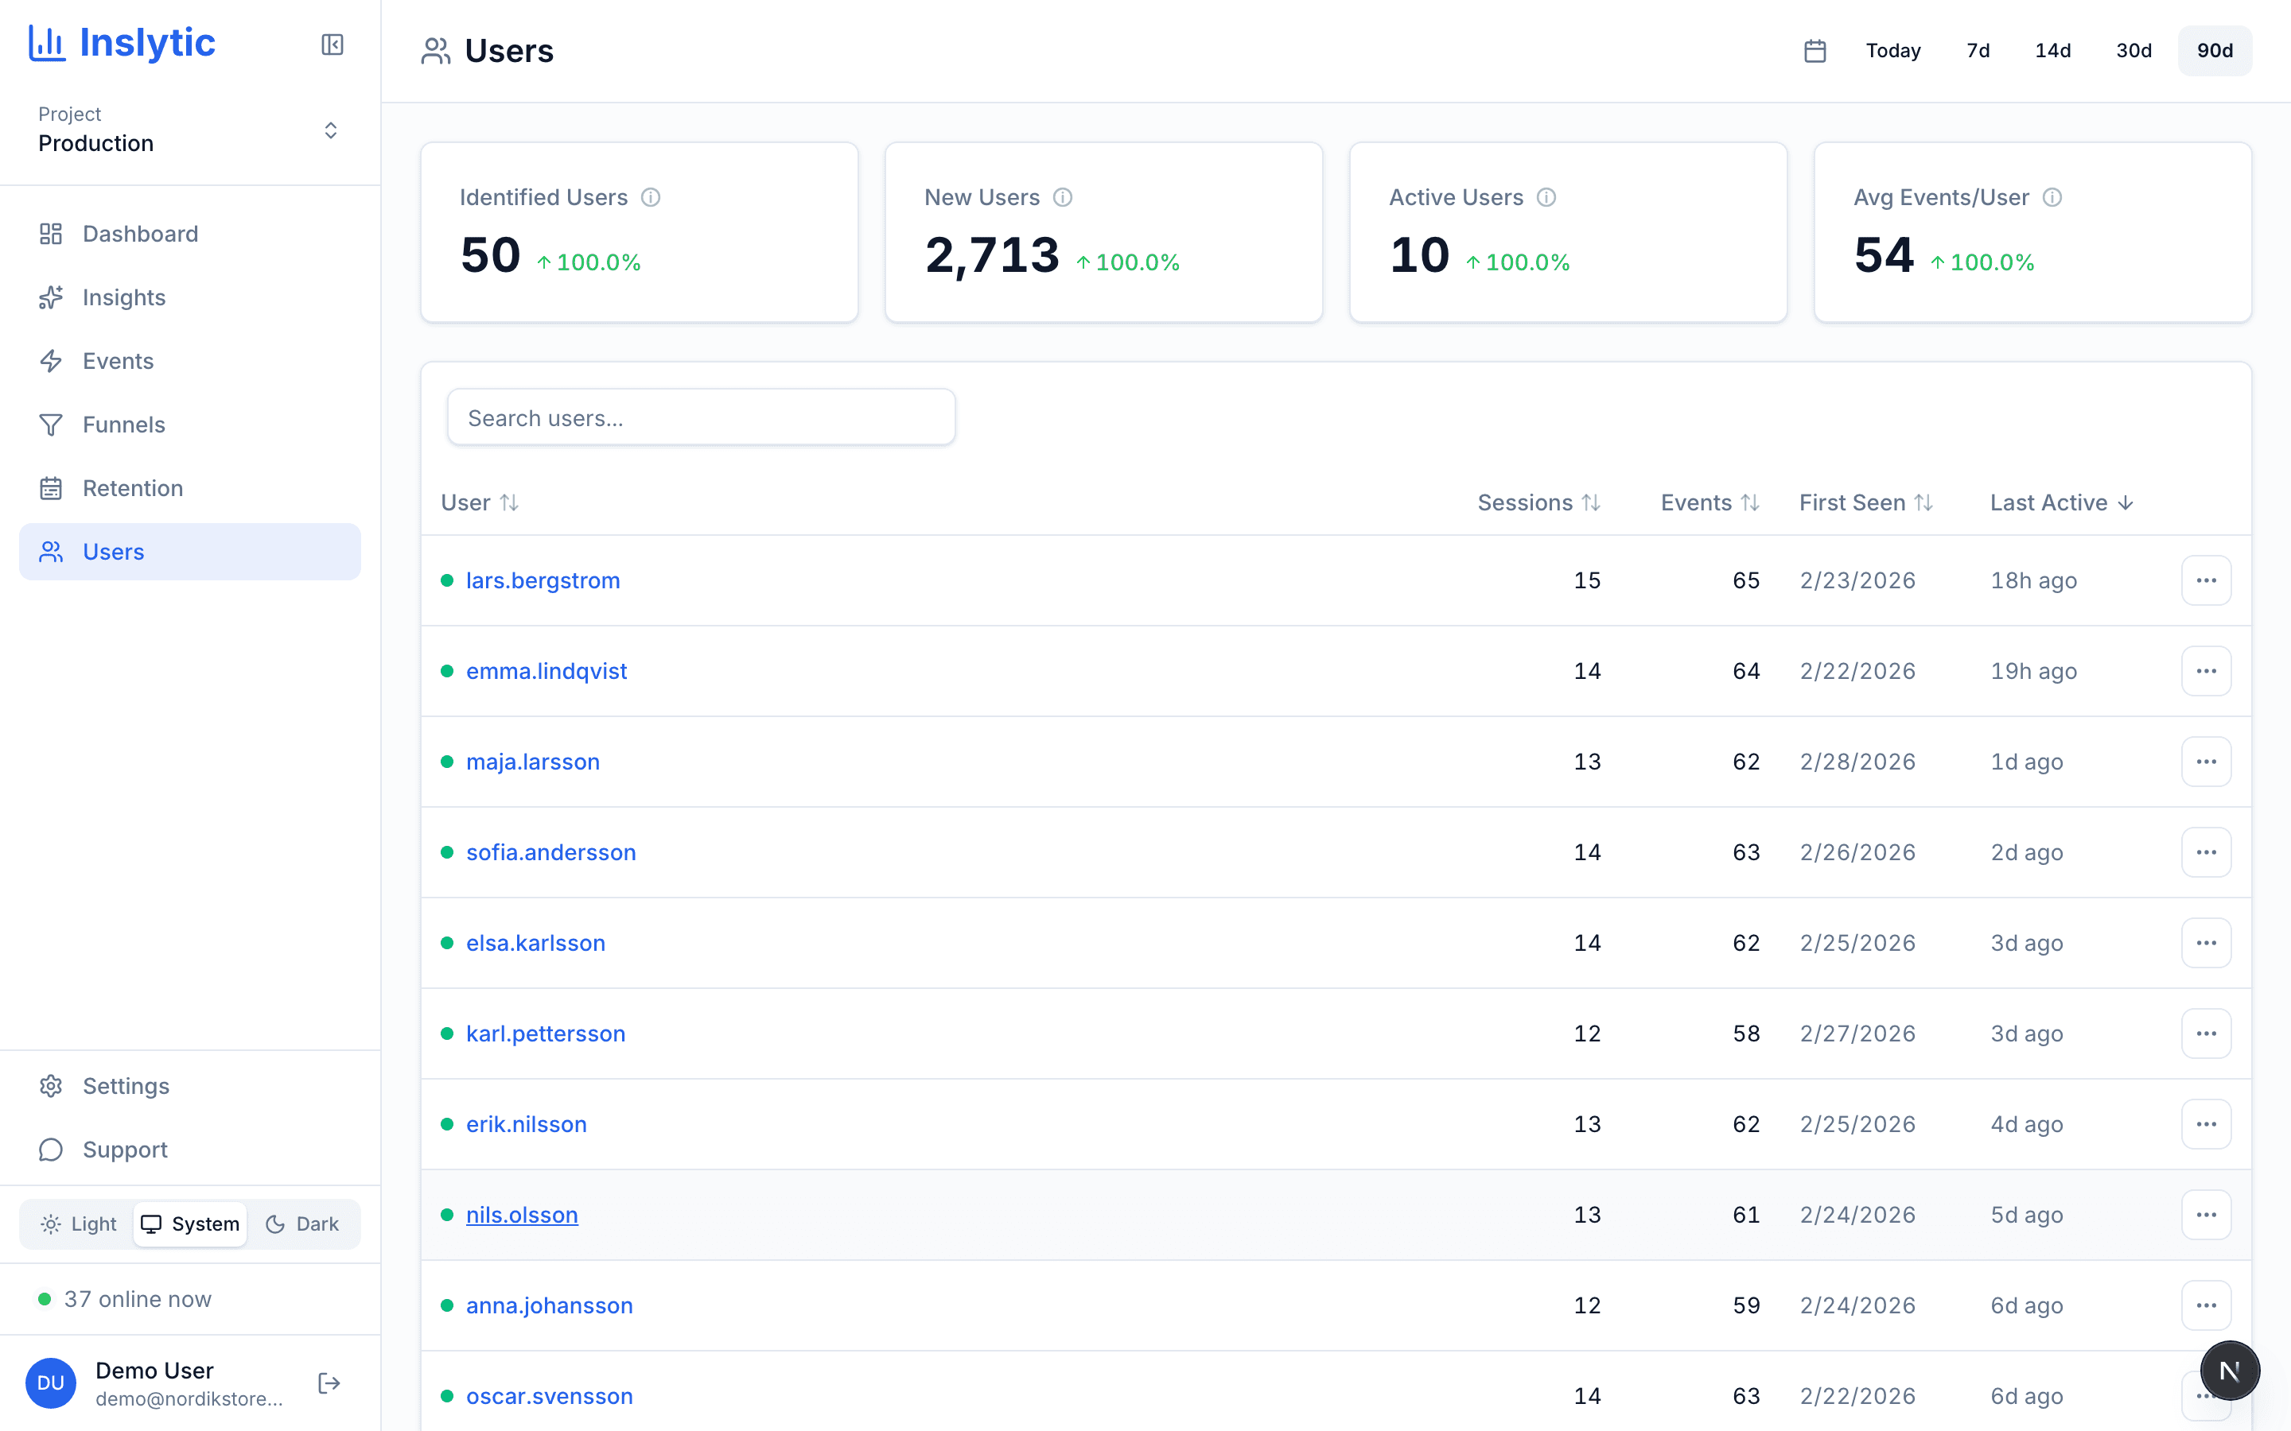Open row actions for lars.bergstrom

pos(2206,580)
